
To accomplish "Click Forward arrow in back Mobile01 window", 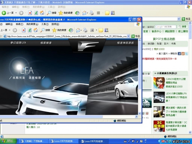I will pyautogui.click(x=21, y=13).
